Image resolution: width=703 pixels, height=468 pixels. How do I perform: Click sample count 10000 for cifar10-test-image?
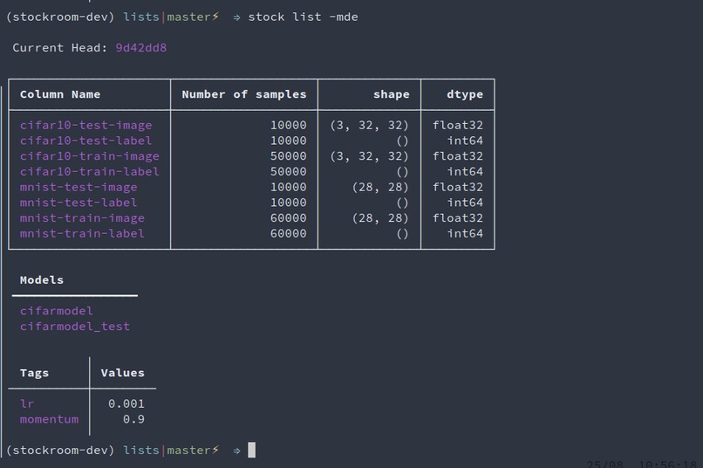coord(289,125)
